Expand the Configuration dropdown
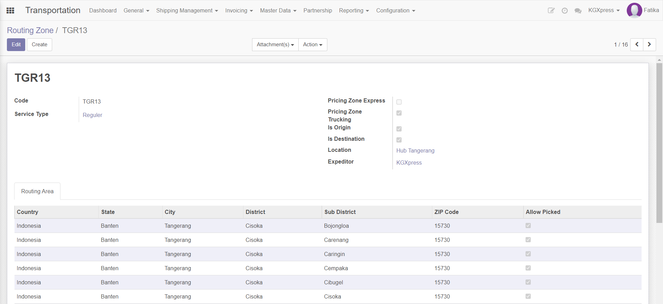 pyautogui.click(x=396, y=11)
